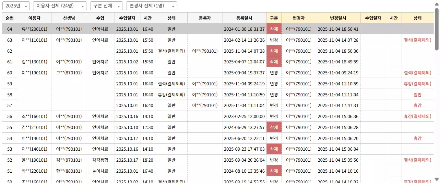Open the 이용자 전체 (24명) dropdown
This screenshot has height=184, width=440.
click(60, 6)
